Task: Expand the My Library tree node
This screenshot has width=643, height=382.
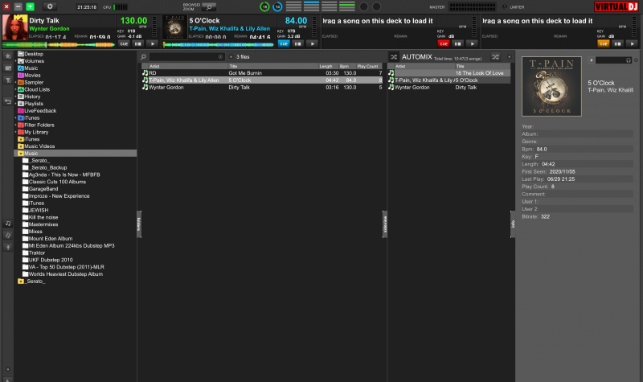Action: click(x=15, y=132)
